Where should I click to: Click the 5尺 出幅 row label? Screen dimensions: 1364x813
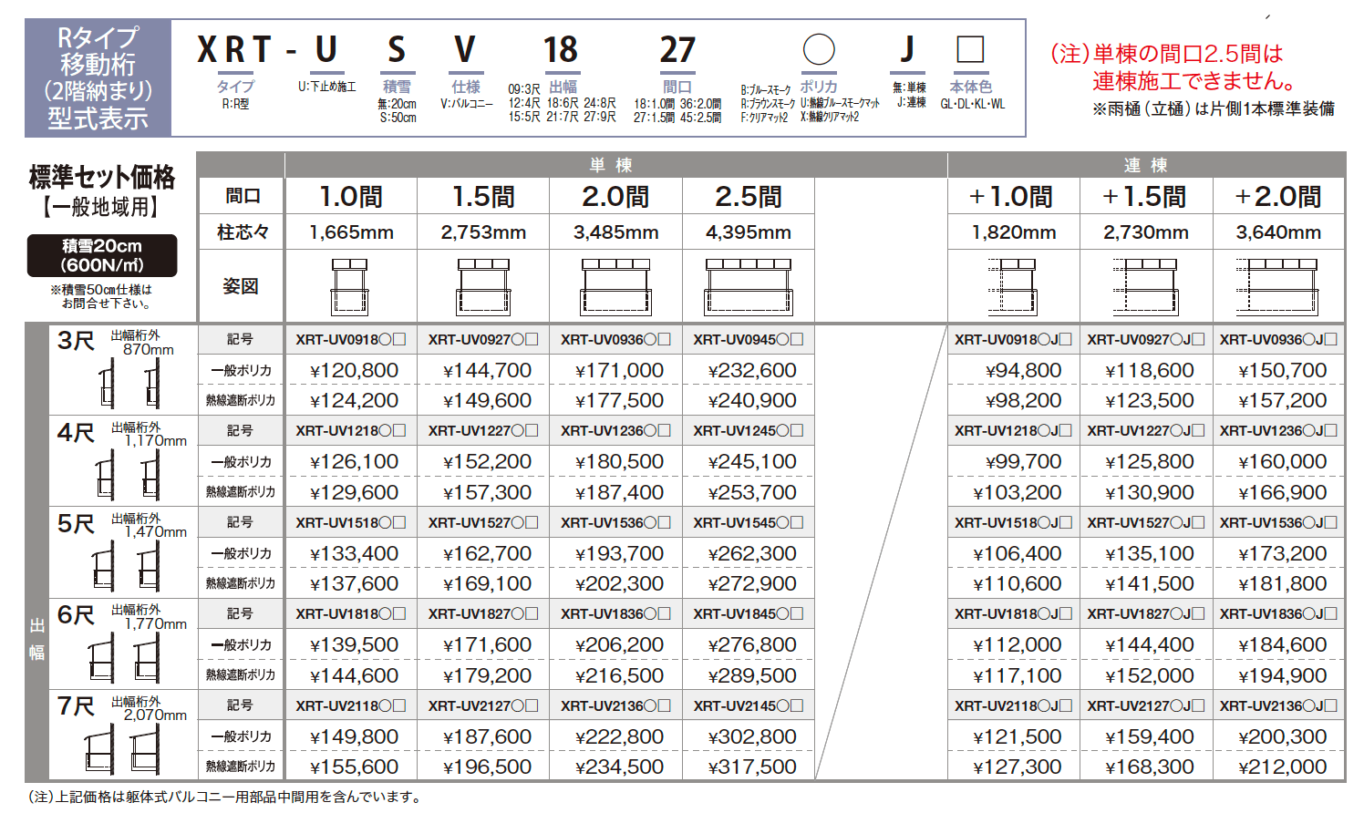[76, 524]
